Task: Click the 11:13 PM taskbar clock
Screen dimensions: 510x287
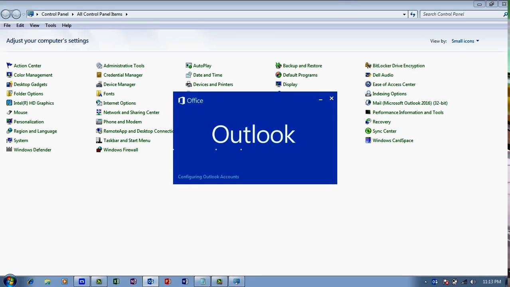Action: coord(492,282)
